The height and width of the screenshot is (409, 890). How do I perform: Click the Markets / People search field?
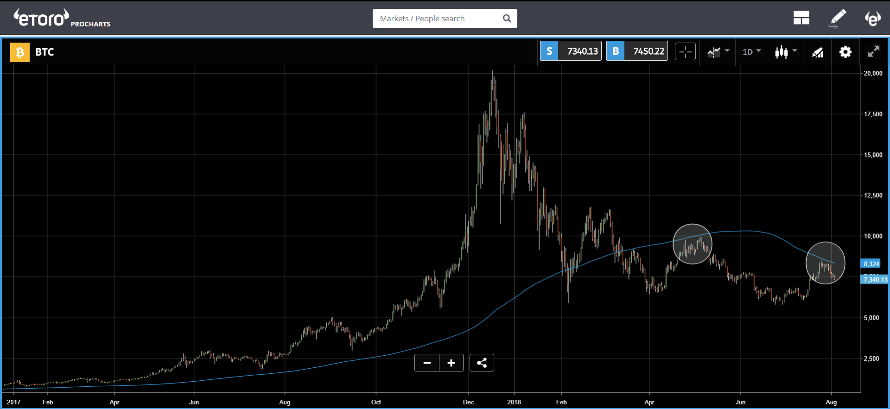point(438,19)
